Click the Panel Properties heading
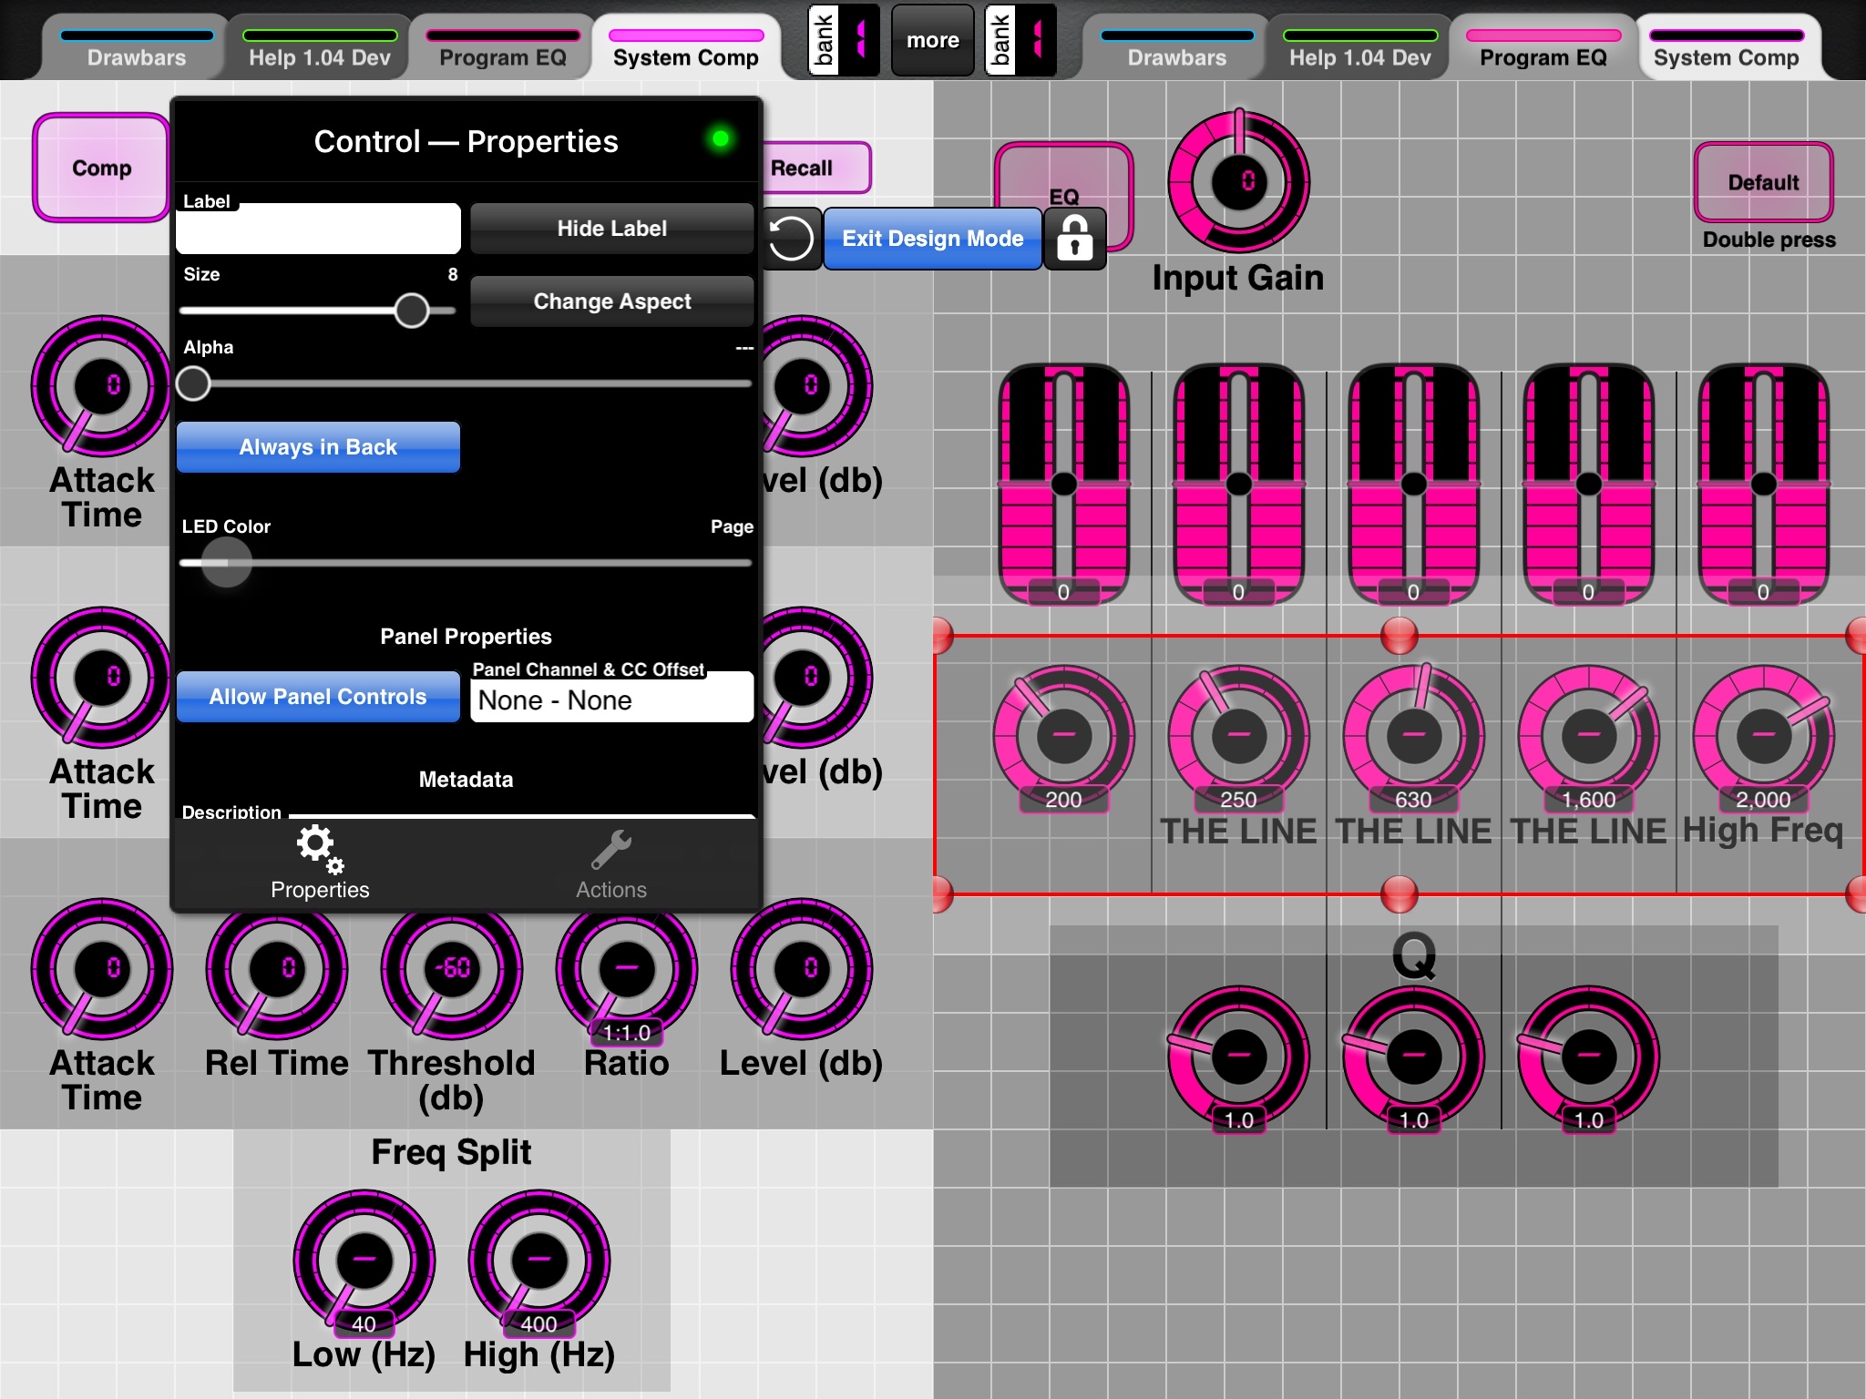Screen dimensions: 1866x1399 point(466,636)
